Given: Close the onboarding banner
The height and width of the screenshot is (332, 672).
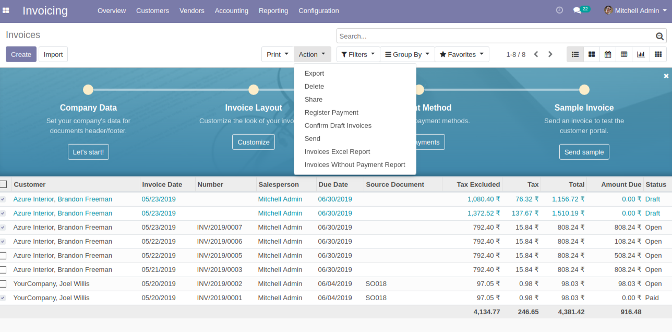Looking at the screenshot, I should pyautogui.click(x=666, y=76).
